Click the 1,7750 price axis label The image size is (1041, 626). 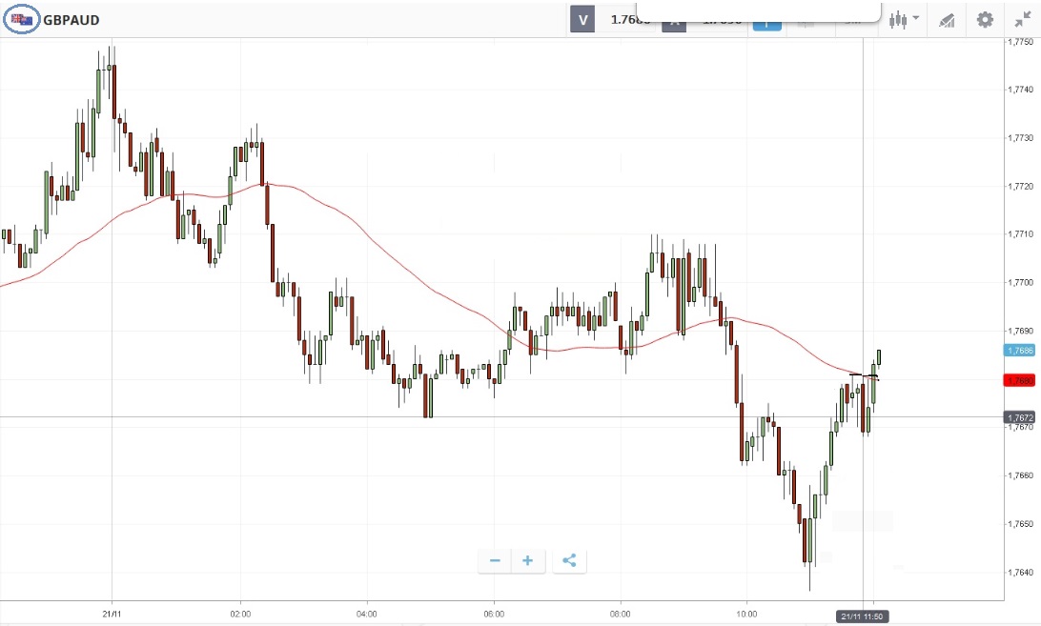(x=1021, y=42)
